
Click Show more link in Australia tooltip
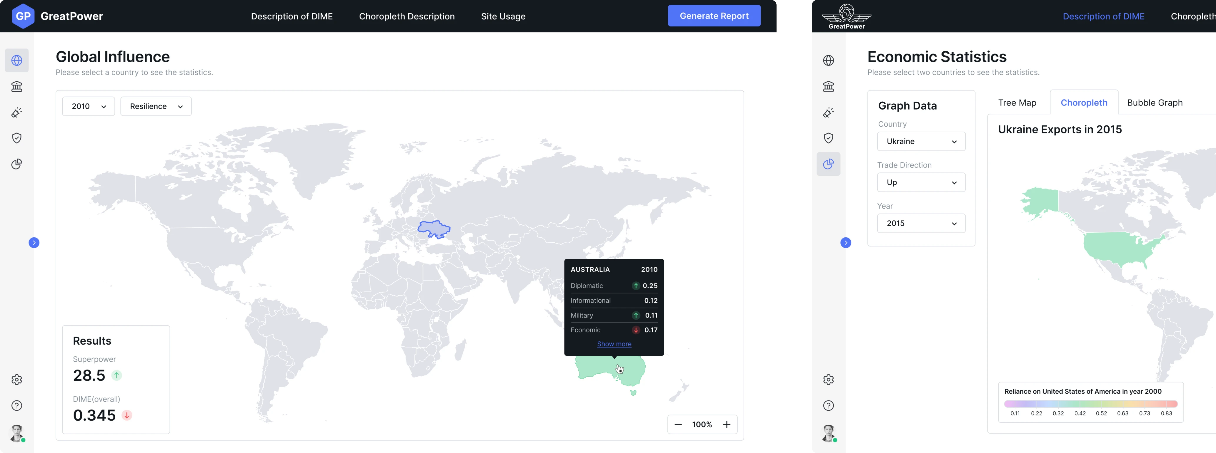pos(614,344)
